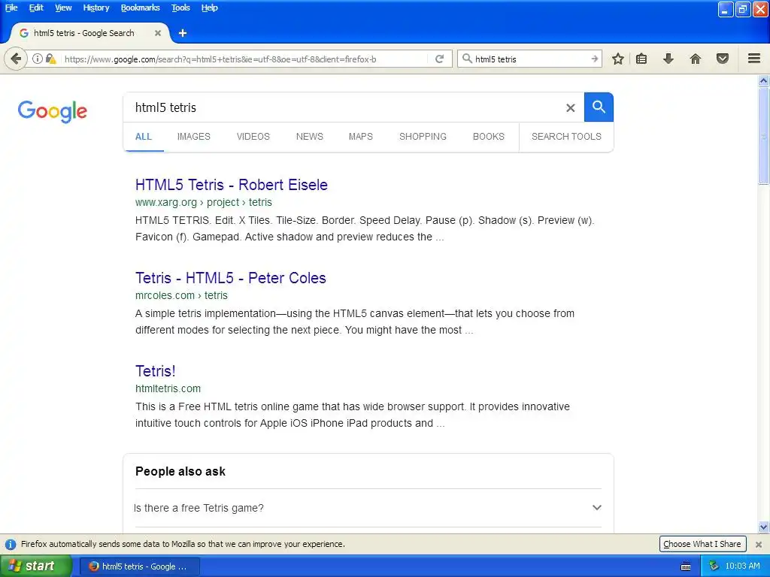Screen dimensions: 770x577
Task: Open 'Tetris - HTML5 - Peter Coles' result
Action: (230, 278)
